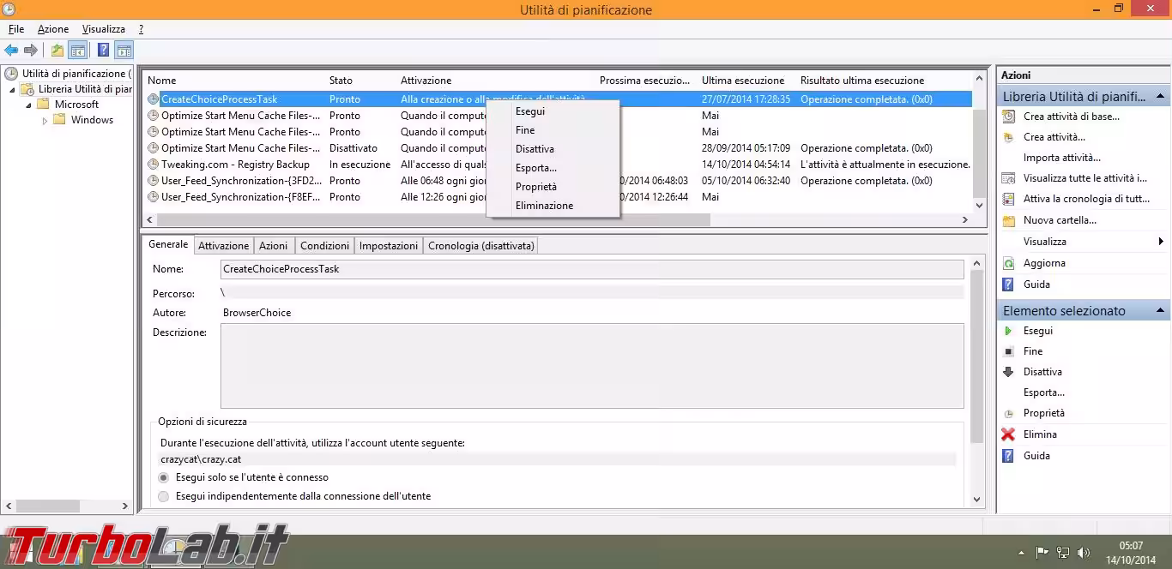Expand the Windows folder tree node

pyautogui.click(x=45, y=121)
